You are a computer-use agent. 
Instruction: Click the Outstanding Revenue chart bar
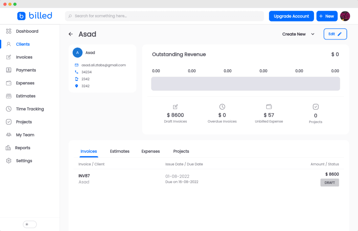point(245,84)
